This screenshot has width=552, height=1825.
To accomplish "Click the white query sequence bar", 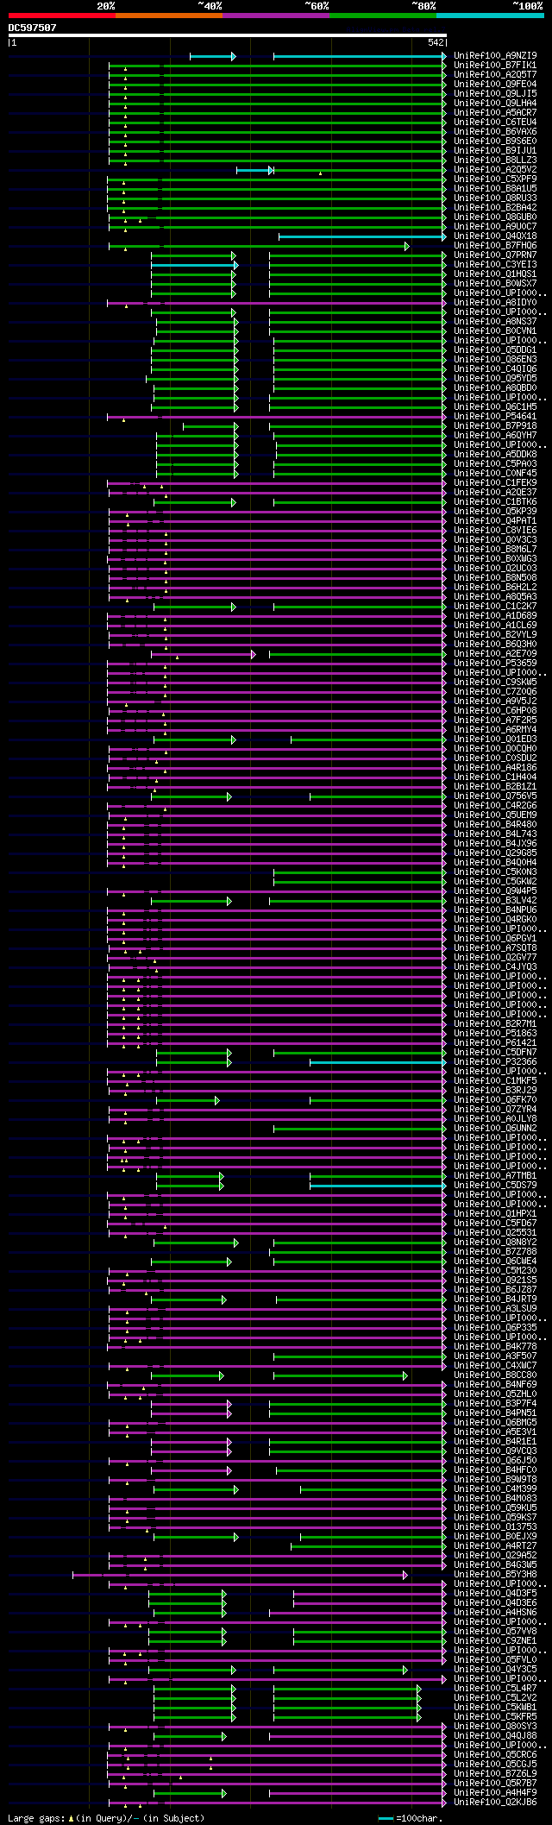I will click(x=228, y=35).
